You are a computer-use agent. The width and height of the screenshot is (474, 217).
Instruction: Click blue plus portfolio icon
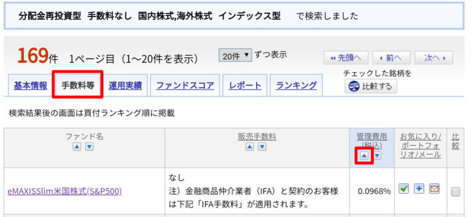419,189
